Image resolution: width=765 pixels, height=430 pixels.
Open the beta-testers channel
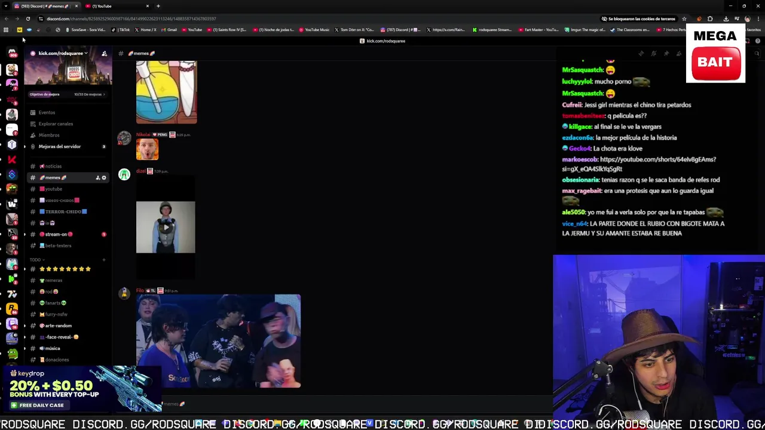68,245
